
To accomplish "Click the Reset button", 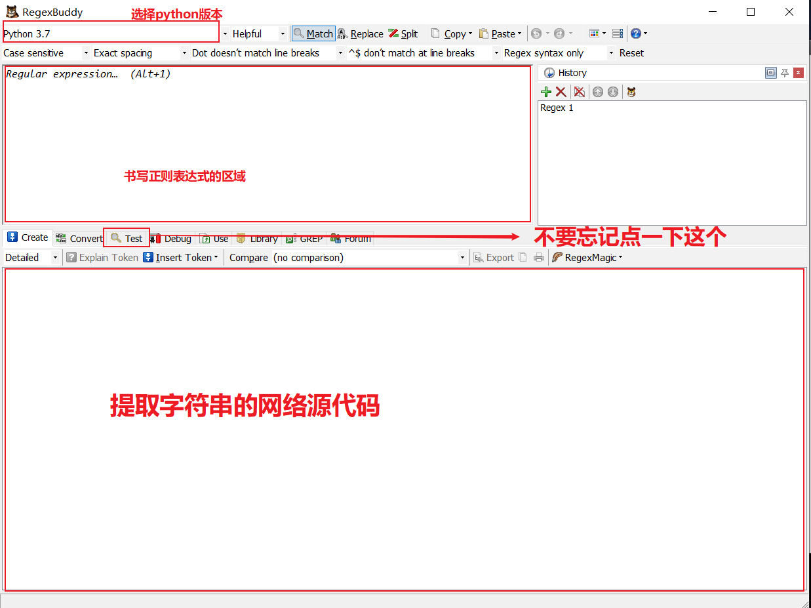I will click(x=631, y=53).
